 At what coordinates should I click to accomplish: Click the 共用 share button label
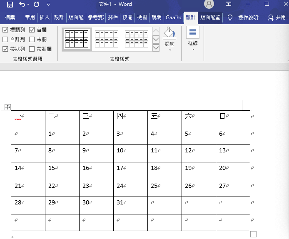point(281,17)
